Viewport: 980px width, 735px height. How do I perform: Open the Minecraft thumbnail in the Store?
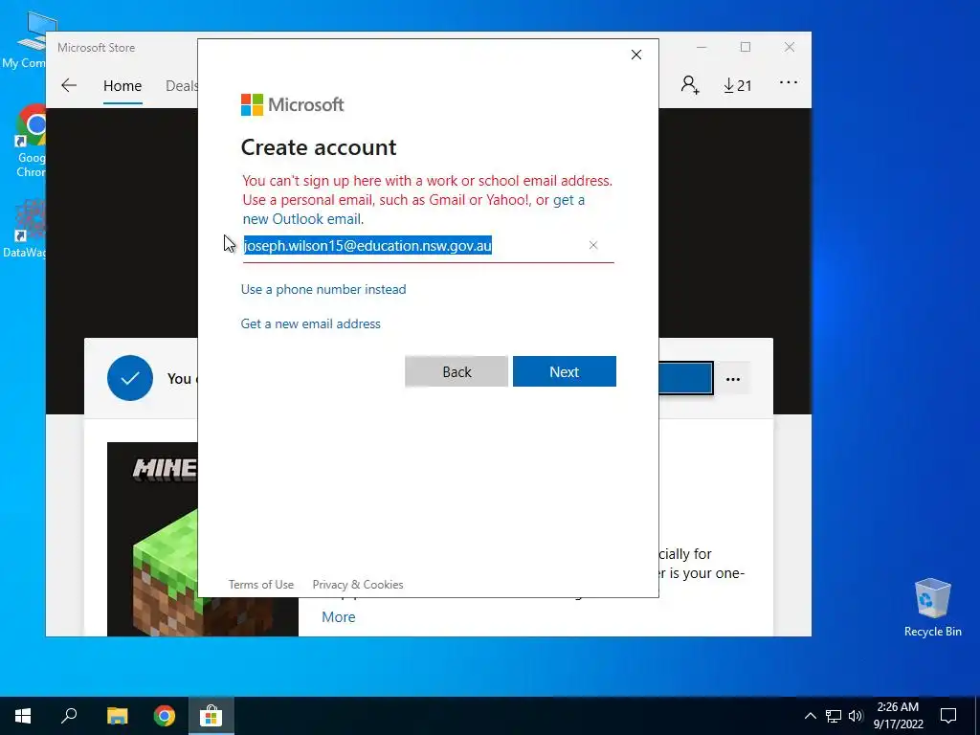tap(153, 539)
